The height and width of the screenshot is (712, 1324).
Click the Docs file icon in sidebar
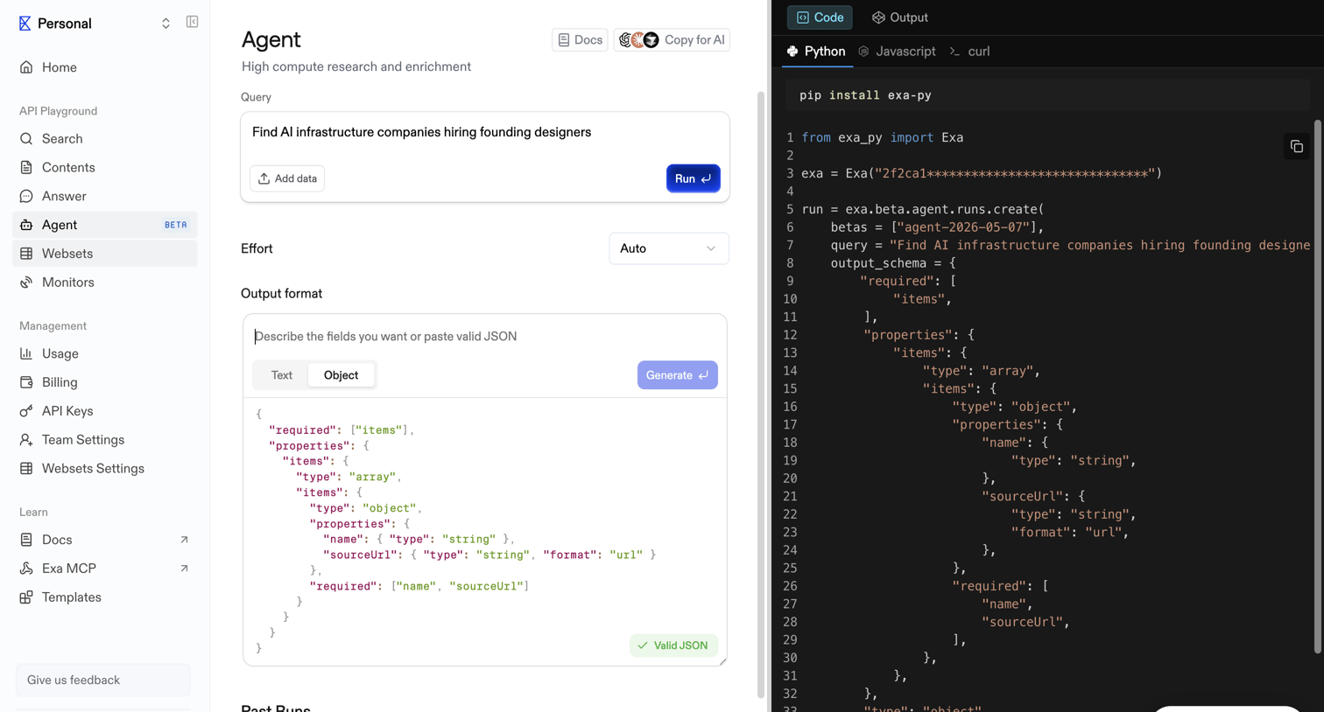(26, 541)
